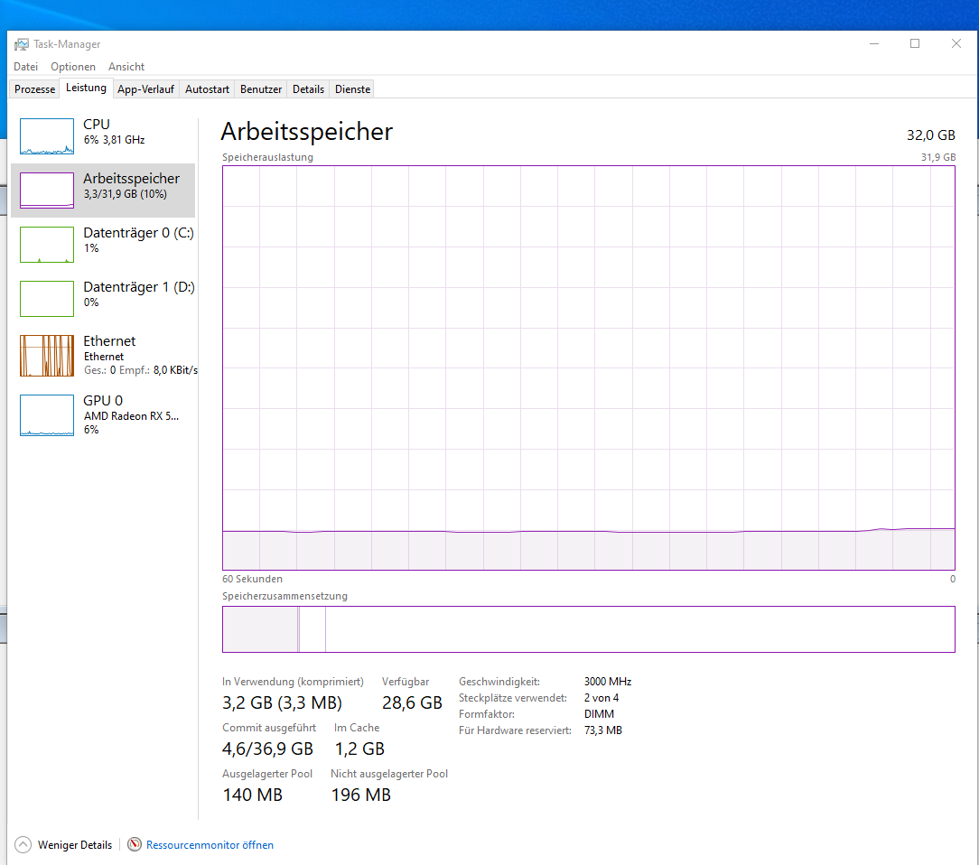Close the Task-Manager window
This screenshot has width=979, height=865.
click(956, 43)
